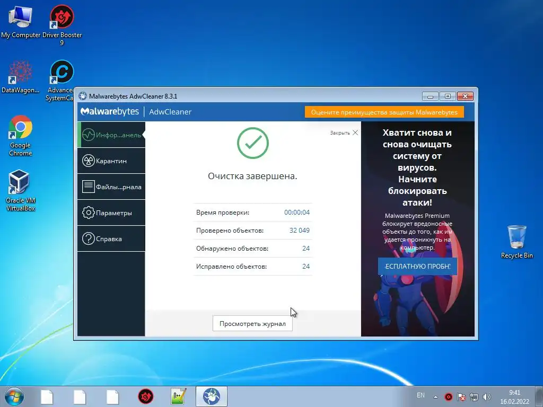Select the Recycle Bin icon
543x407 pixels.
pos(516,242)
